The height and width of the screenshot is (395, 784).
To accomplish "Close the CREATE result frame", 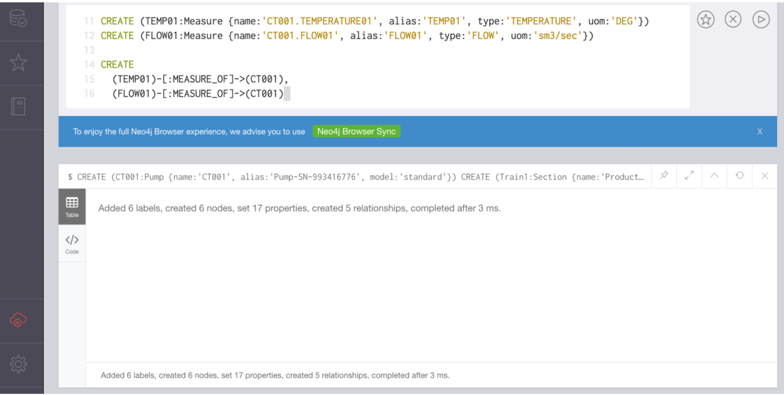I will (x=764, y=176).
